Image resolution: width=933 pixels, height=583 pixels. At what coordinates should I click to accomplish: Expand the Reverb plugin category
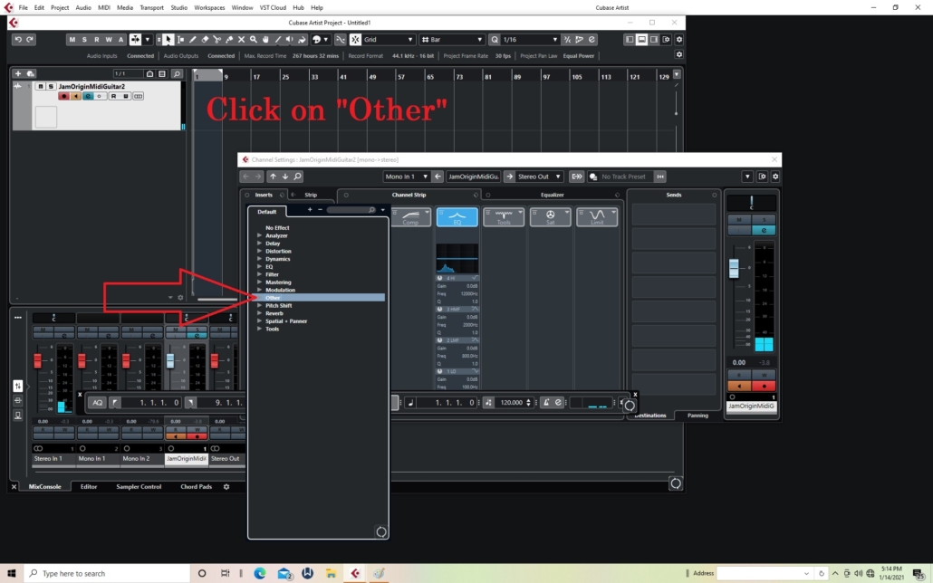coord(259,313)
